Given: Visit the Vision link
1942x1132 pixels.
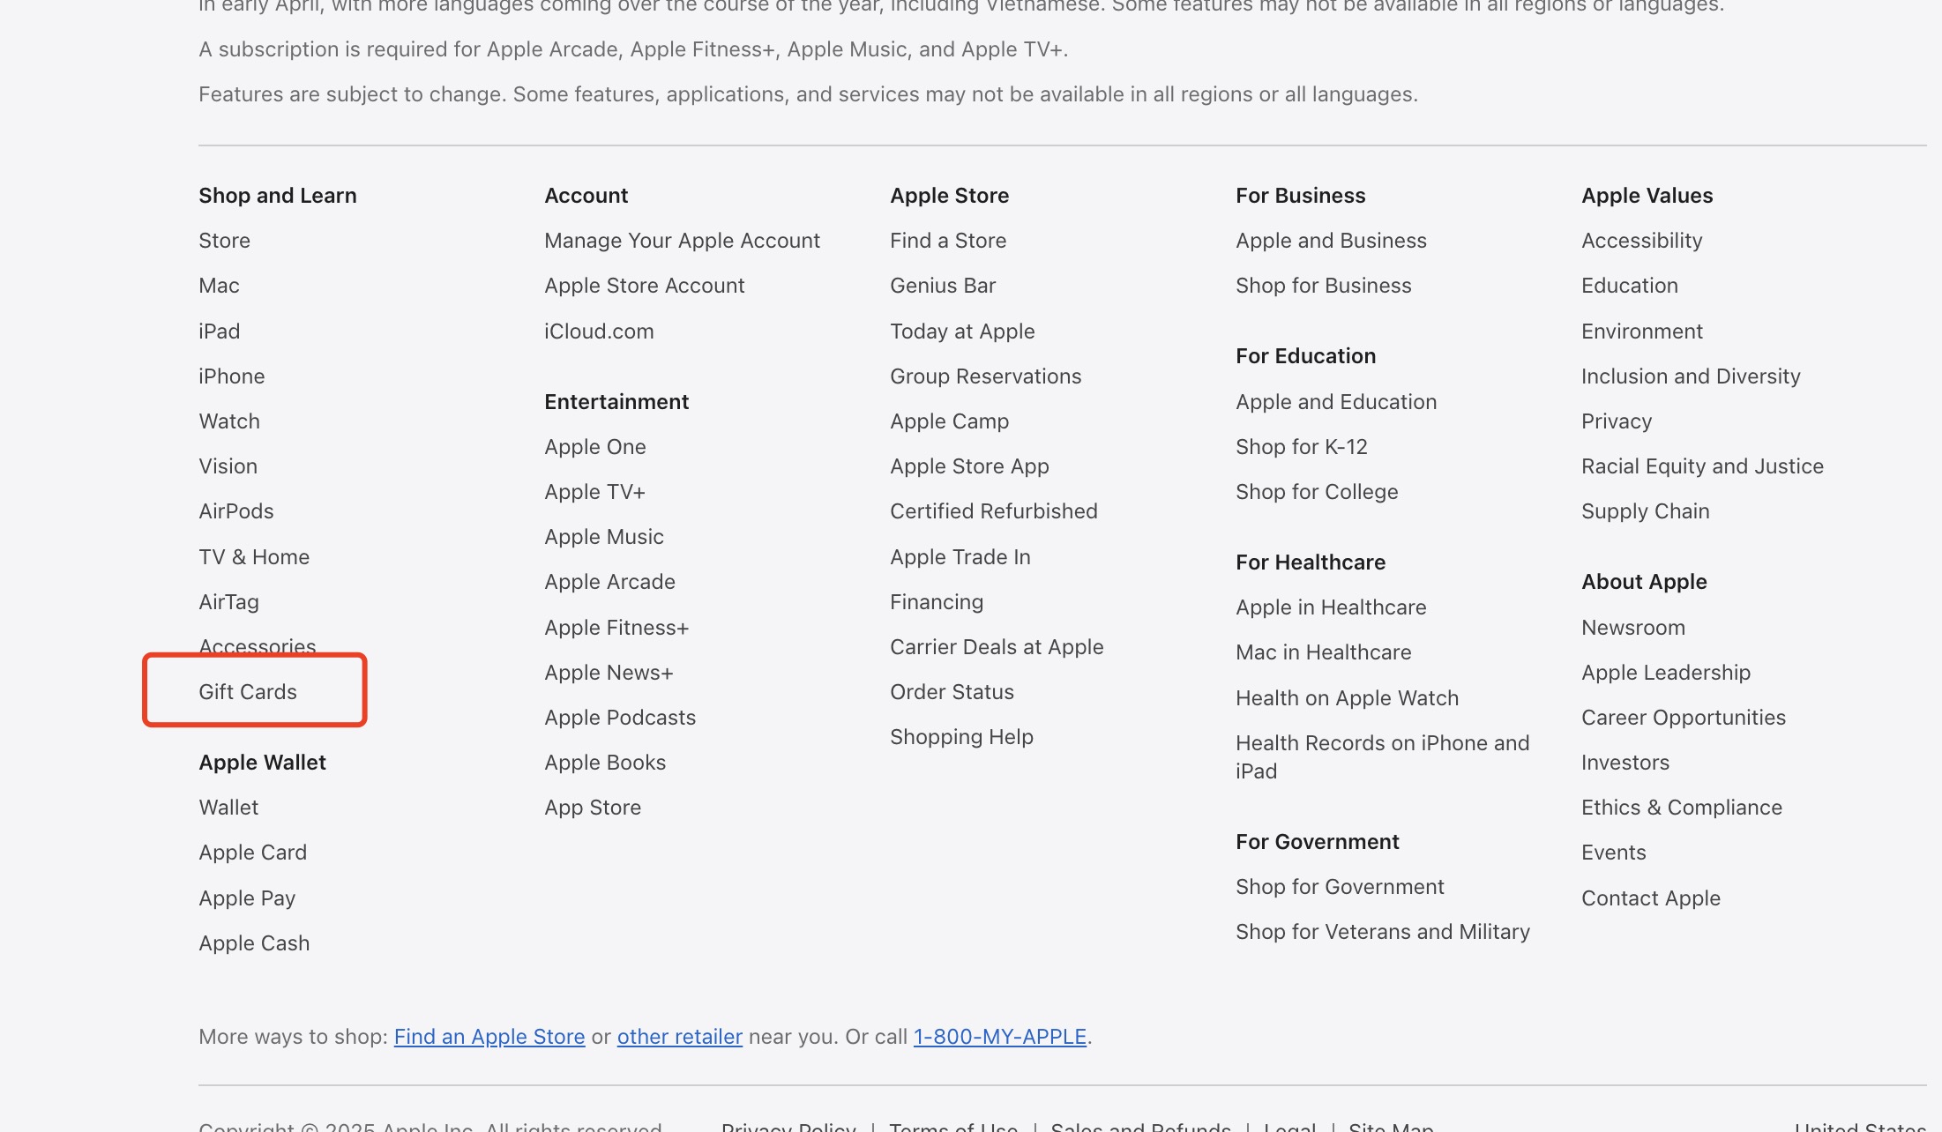Looking at the screenshot, I should 228,465.
